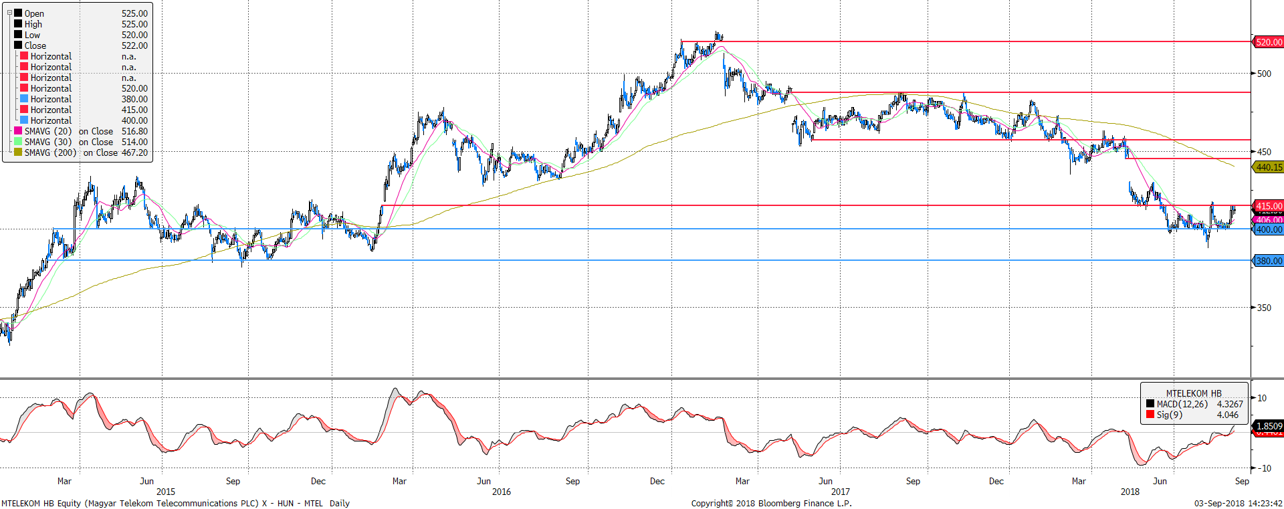Click the red Sig(9) swatch

[1150, 415]
